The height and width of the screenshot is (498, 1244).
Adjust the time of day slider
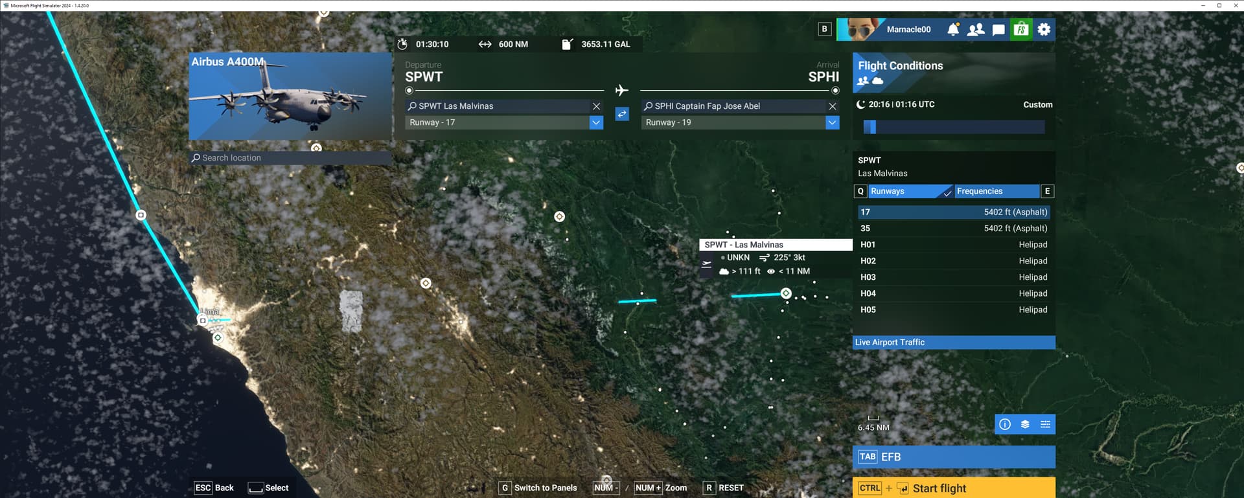tap(954, 127)
